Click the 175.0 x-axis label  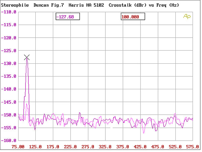(53, 147)
